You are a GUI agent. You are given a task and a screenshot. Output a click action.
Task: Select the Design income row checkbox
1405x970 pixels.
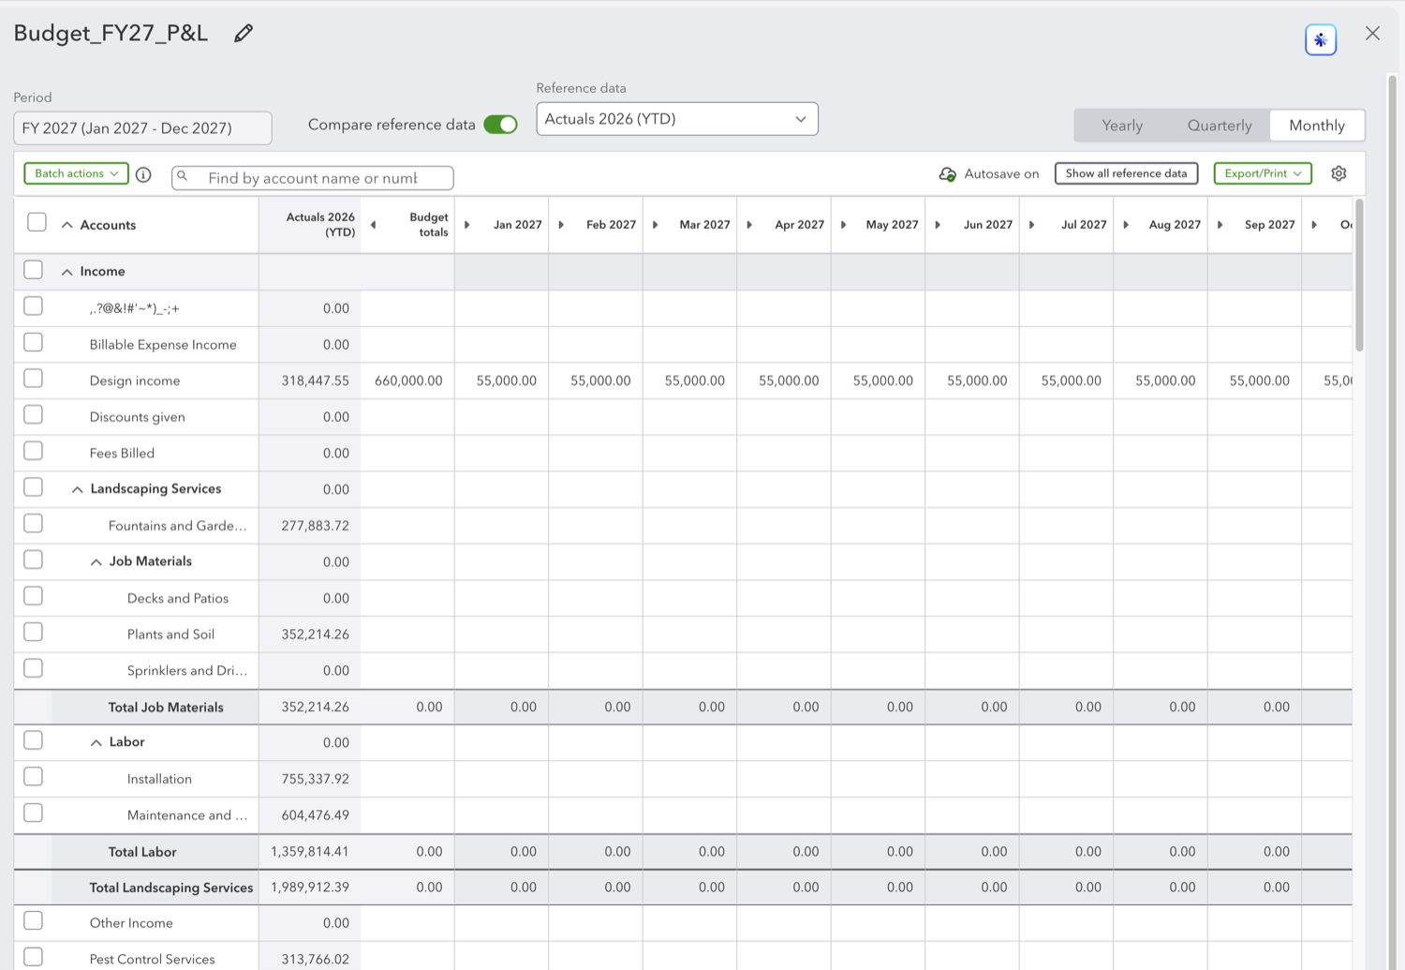pos(34,379)
